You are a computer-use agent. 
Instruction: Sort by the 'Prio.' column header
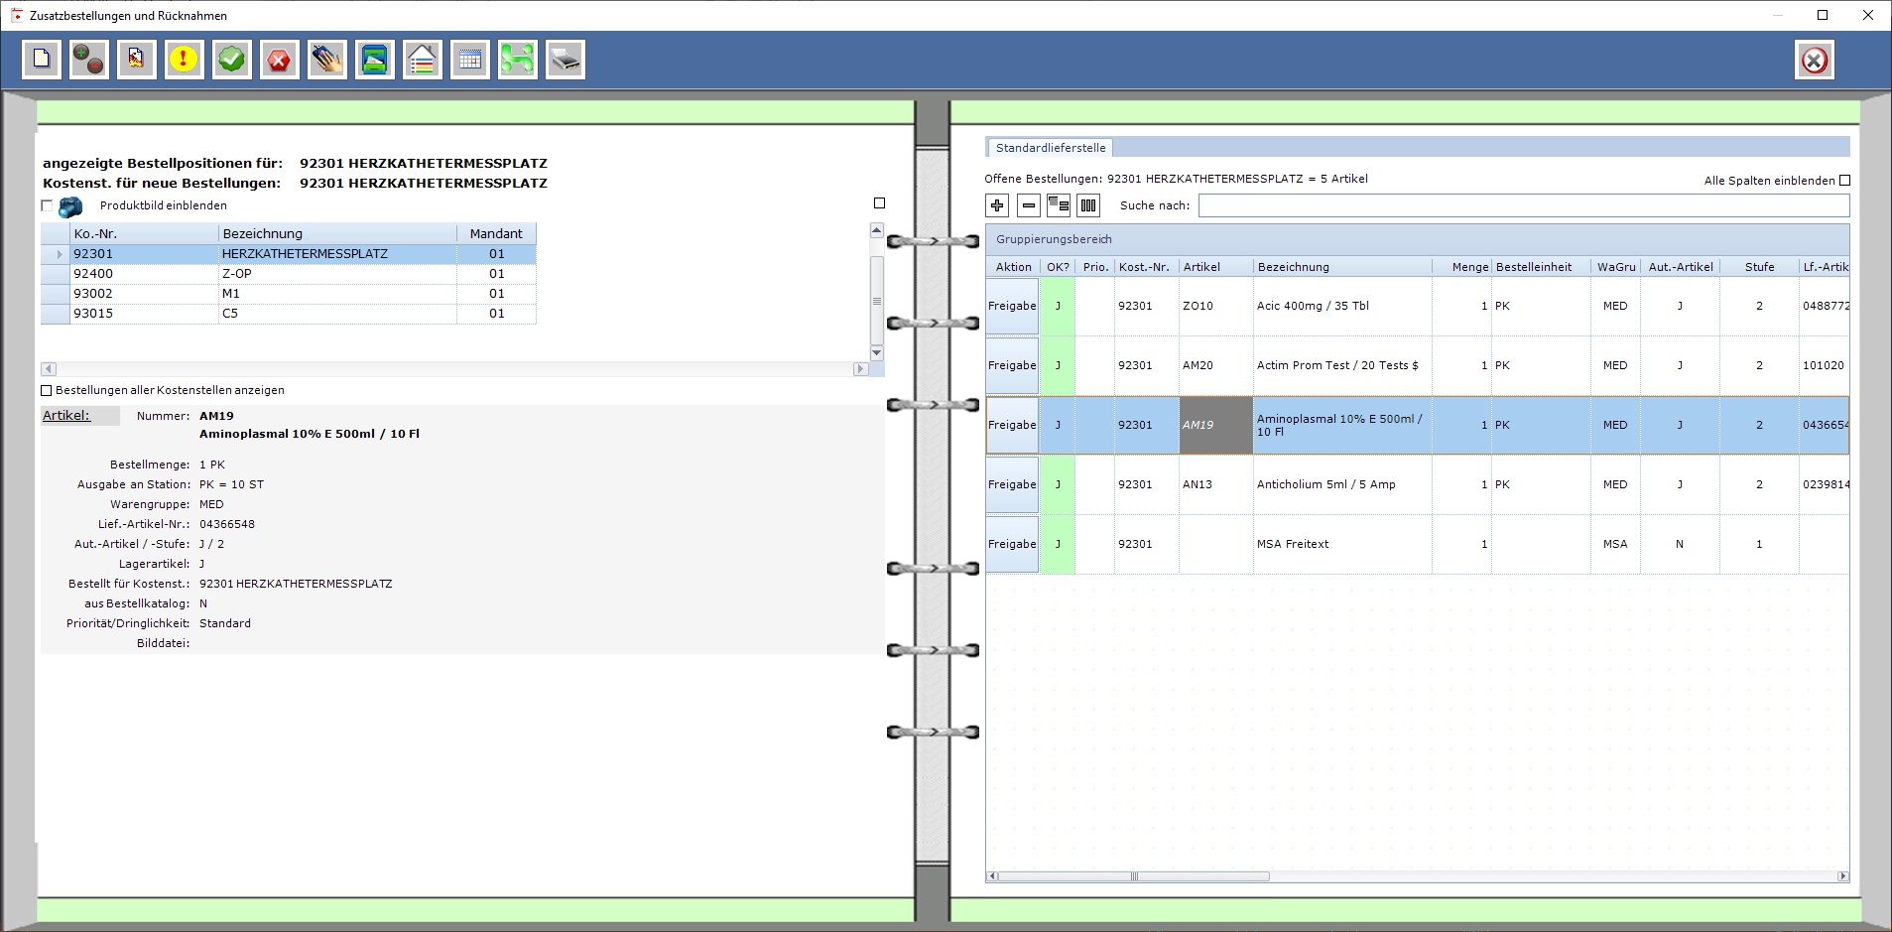(x=1095, y=267)
